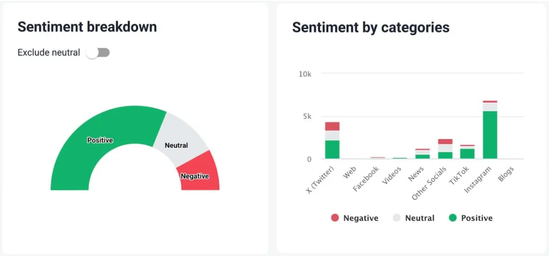Image resolution: width=549 pixels, height=256 pixels.
Task: Click the Positive legend green dot
Action: pos(453,218)
